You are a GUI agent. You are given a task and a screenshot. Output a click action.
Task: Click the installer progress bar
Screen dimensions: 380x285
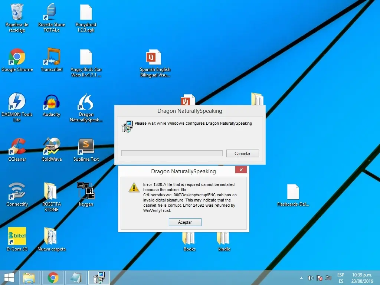point(172,153)
